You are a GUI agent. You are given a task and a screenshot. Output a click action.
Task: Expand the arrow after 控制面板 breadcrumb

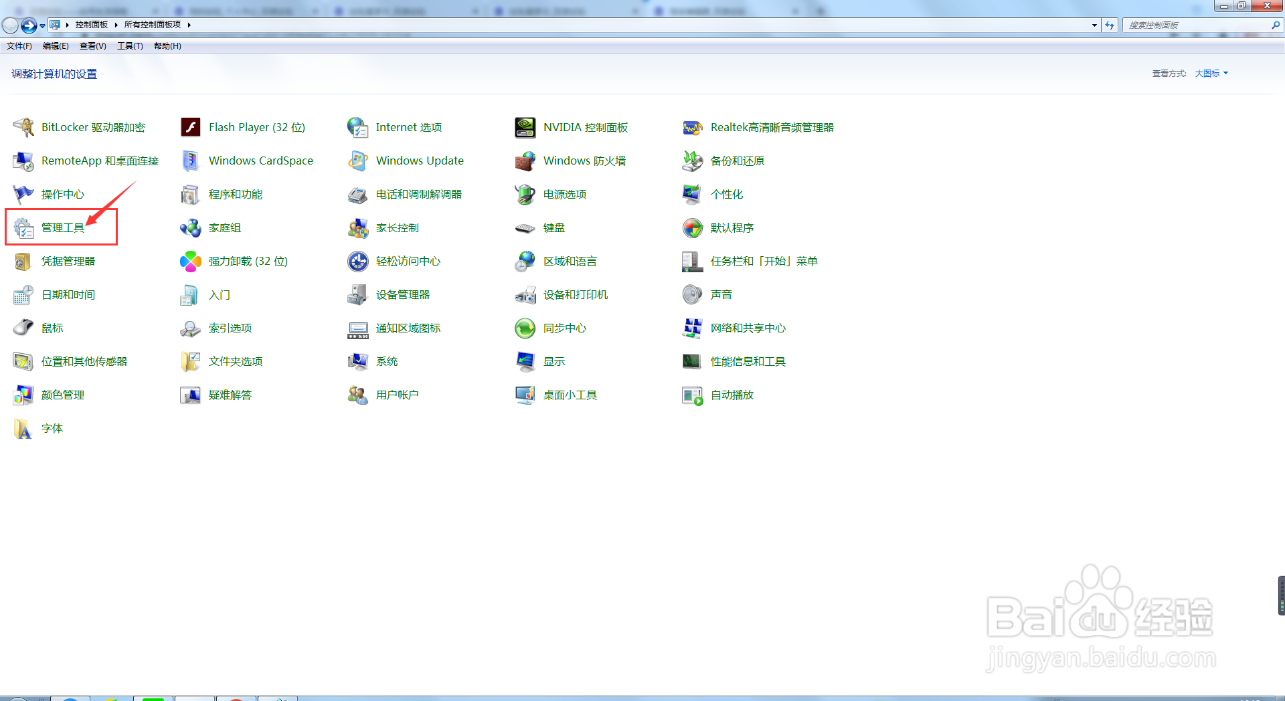point(116,25)
